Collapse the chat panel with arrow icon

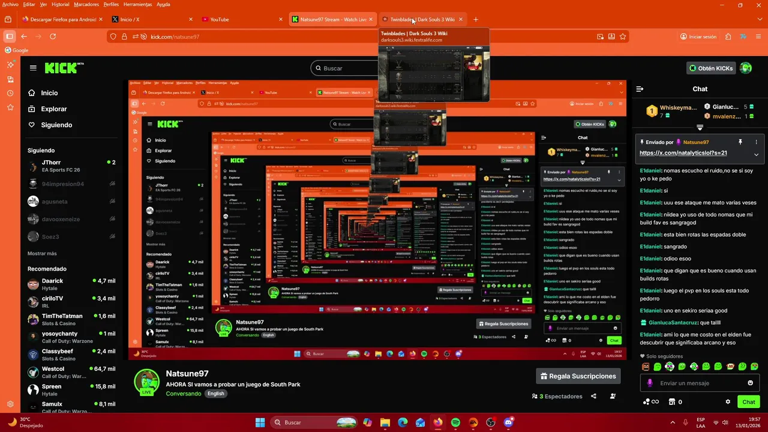click(640, 89)
